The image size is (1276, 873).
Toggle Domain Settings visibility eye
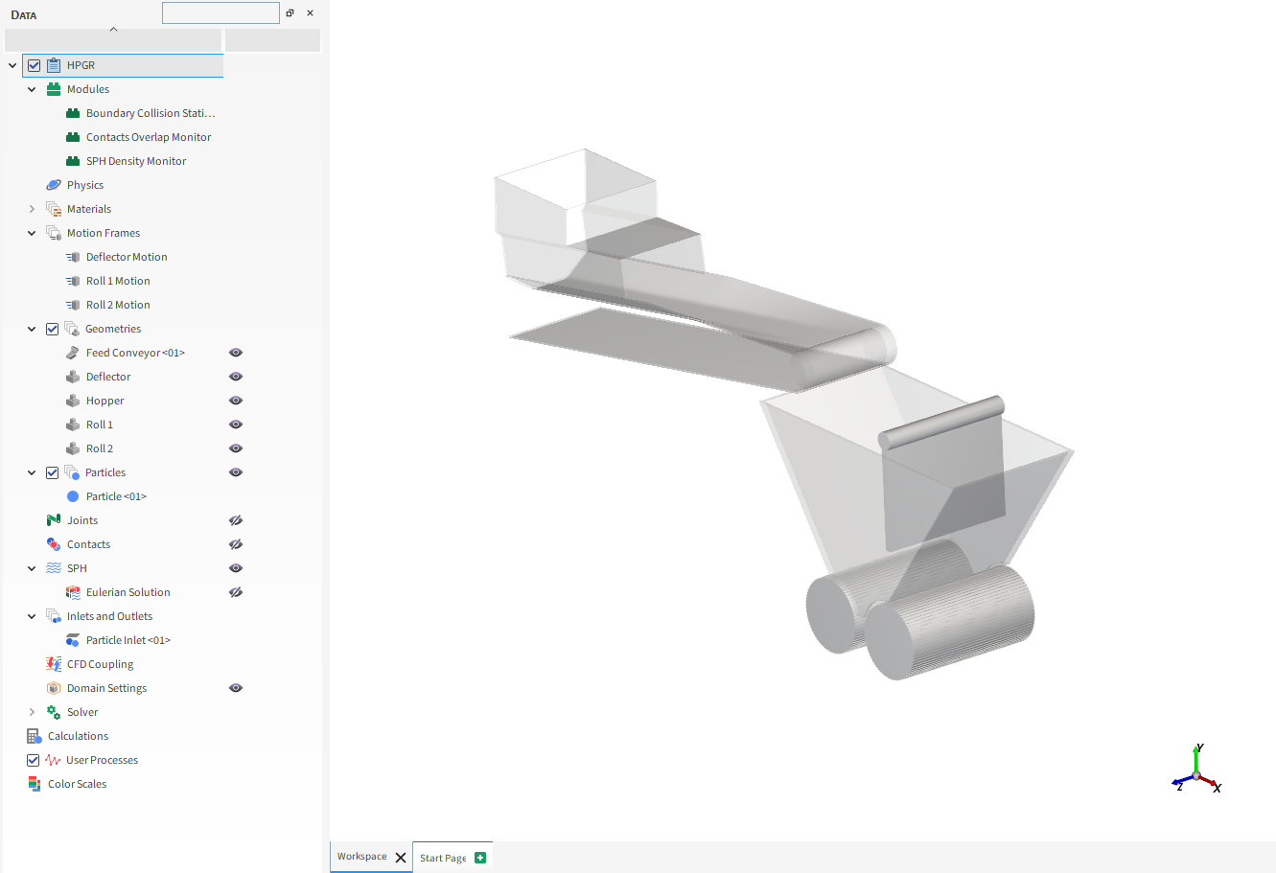236,688
